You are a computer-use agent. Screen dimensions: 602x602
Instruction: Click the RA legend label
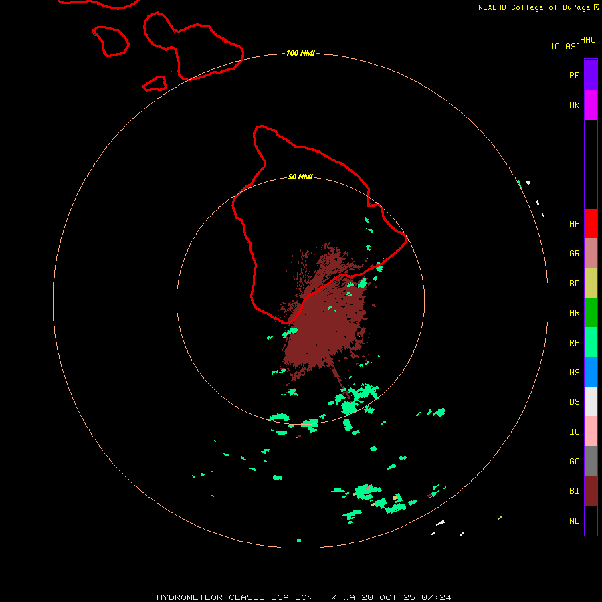pyautogui.click(x=574, y=343)
